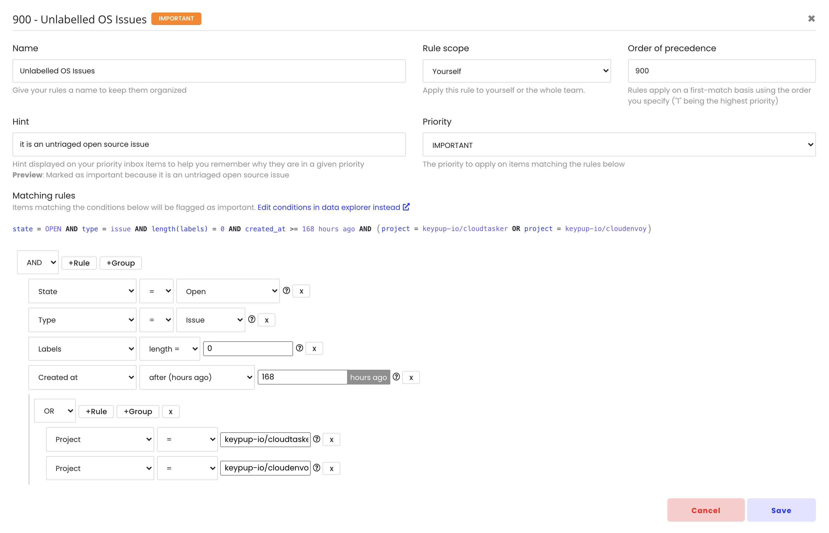The height and width of the screenshot is (533, 829).
Task: Click the Hint input field
Action: pos(209,144)
